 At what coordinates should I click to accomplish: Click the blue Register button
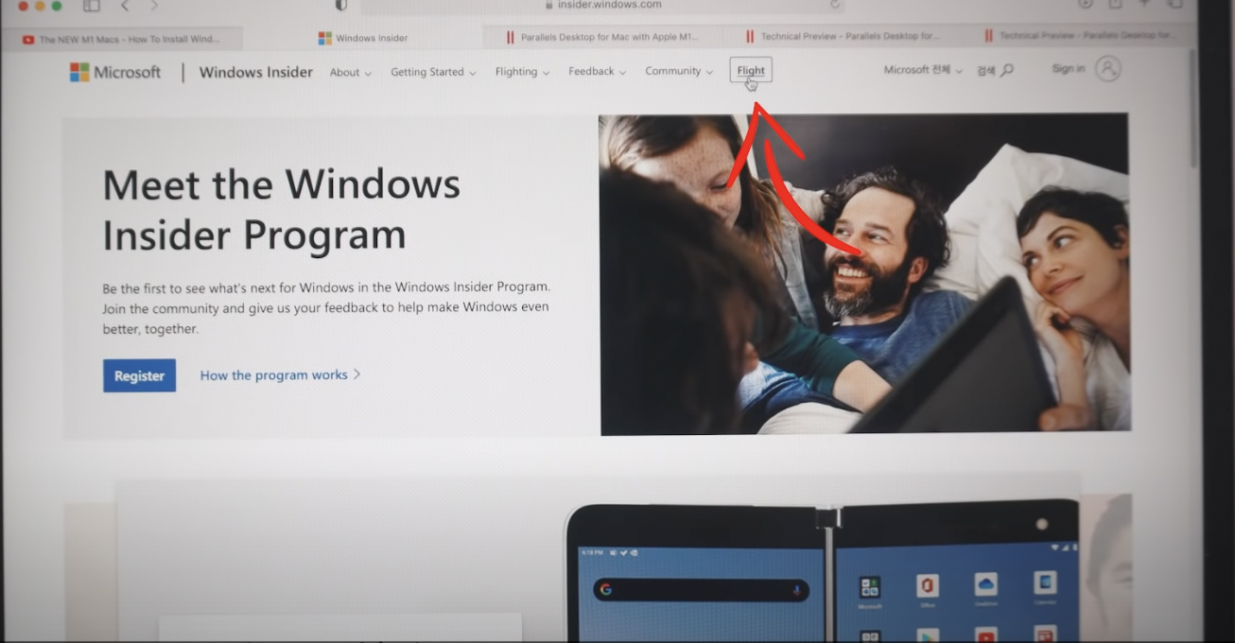[x=139, y=375]
